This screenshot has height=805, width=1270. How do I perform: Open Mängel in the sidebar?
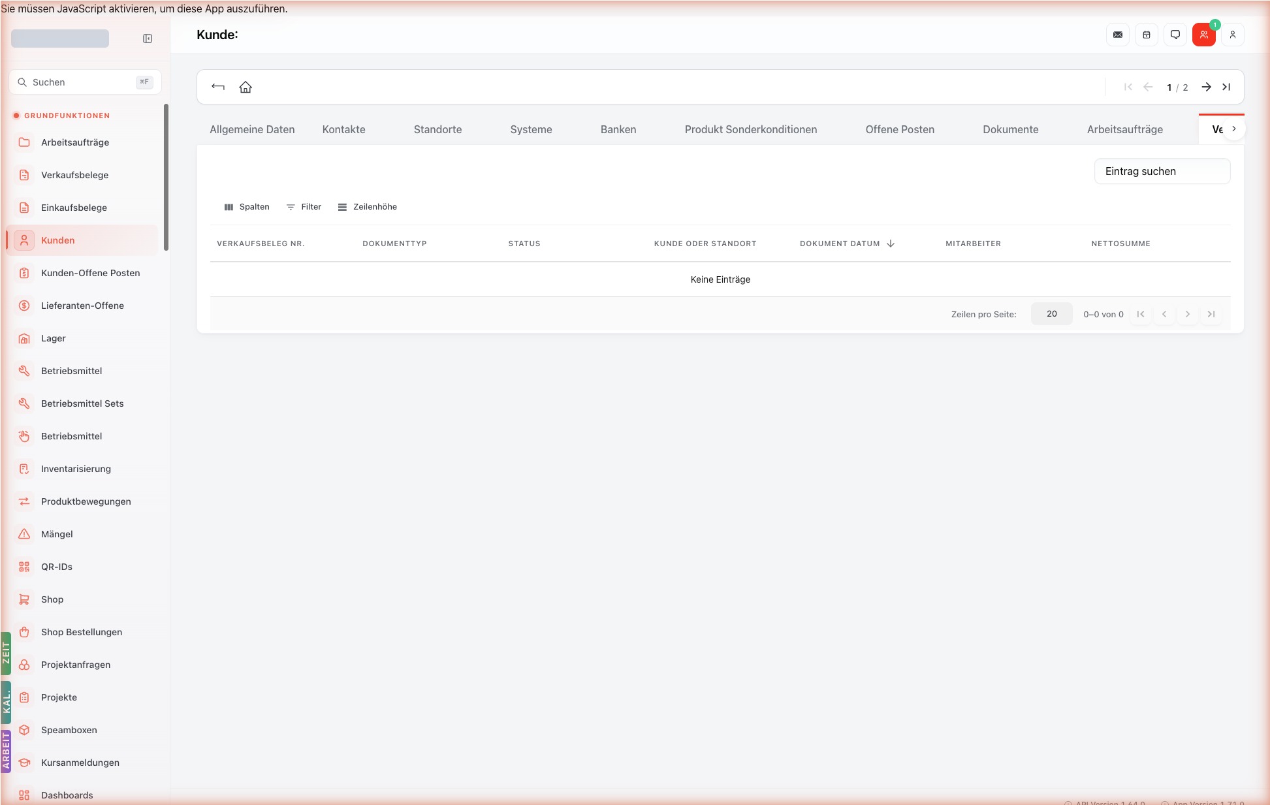82,534
